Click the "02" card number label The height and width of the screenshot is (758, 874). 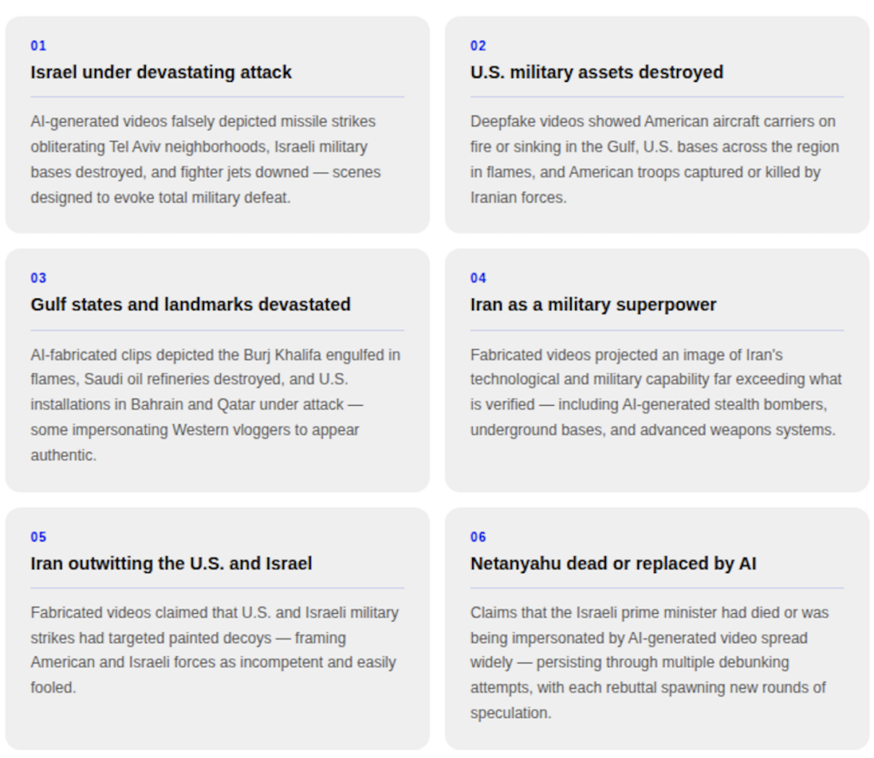(478, 46)
